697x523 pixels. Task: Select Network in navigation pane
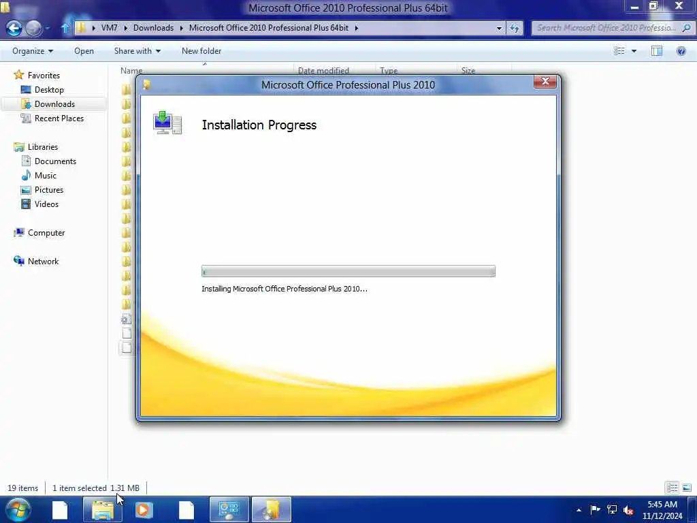43,261
